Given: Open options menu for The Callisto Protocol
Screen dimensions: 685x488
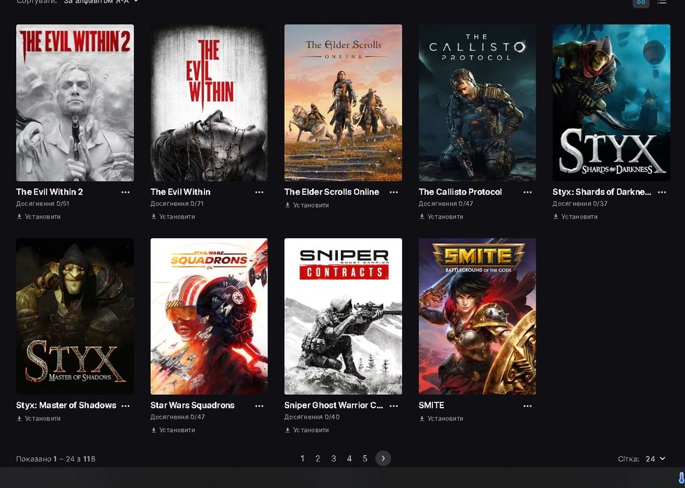Looking at the screenshot, I should point(528,192).
